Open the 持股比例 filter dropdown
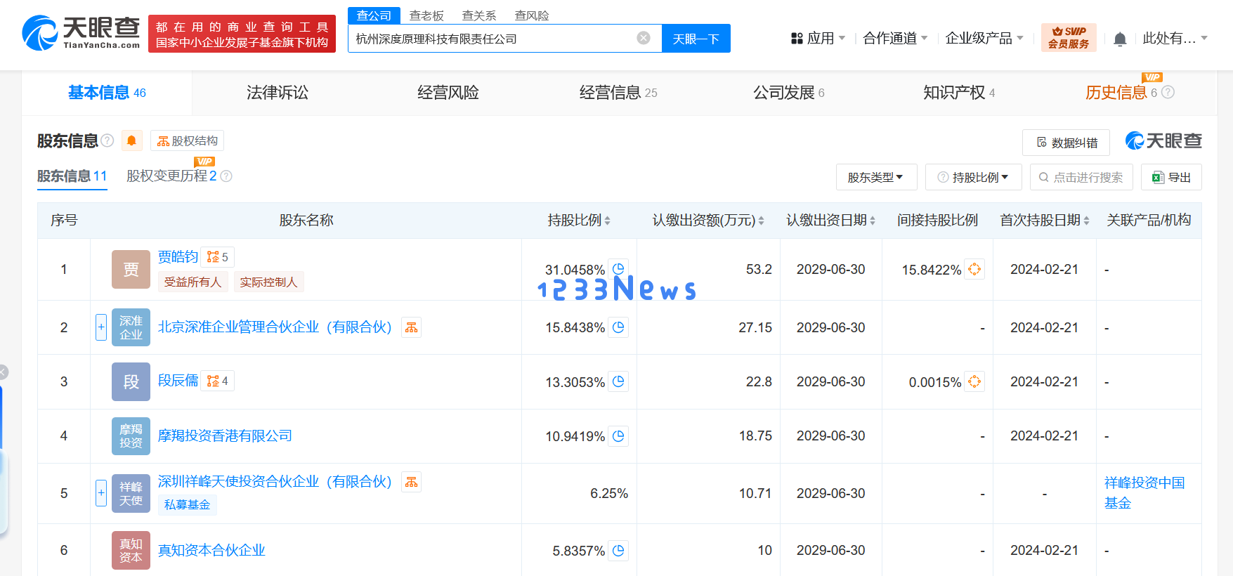Viewport: 1233px width, 576px height. 974,177
